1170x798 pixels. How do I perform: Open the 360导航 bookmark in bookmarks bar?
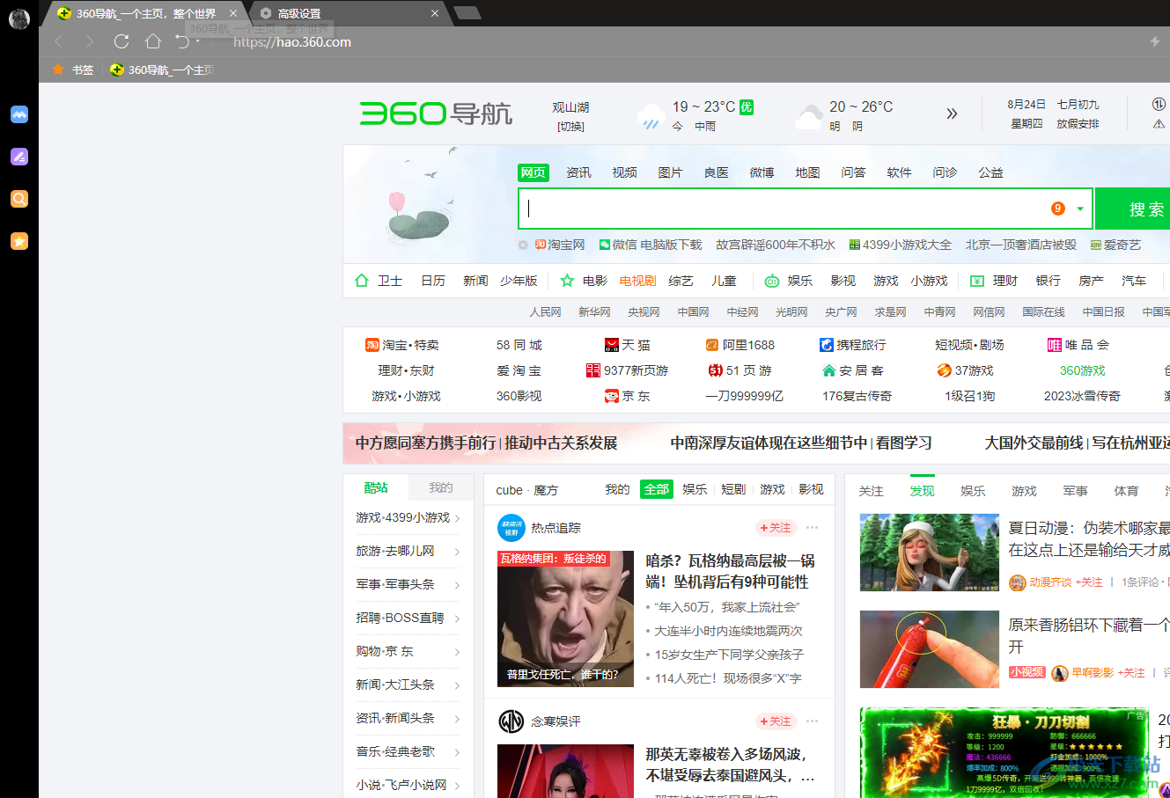pyautogui.click(x=162, y=70)
